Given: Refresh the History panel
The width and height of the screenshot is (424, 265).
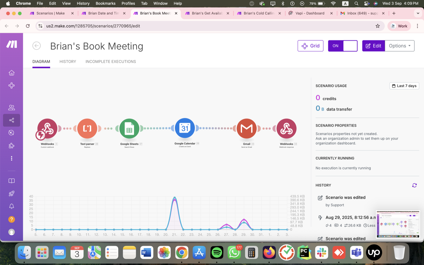Looking at the screenshot, I should [x=414, y=185].
